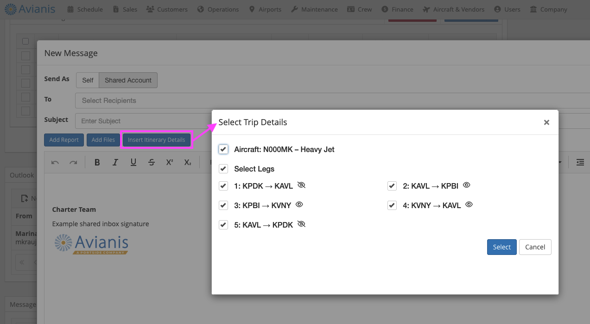Toggle hidden-eye icon for leg 5 KAVL→KPDK
This screenshot has height=324, width=590.
point(301,224)
